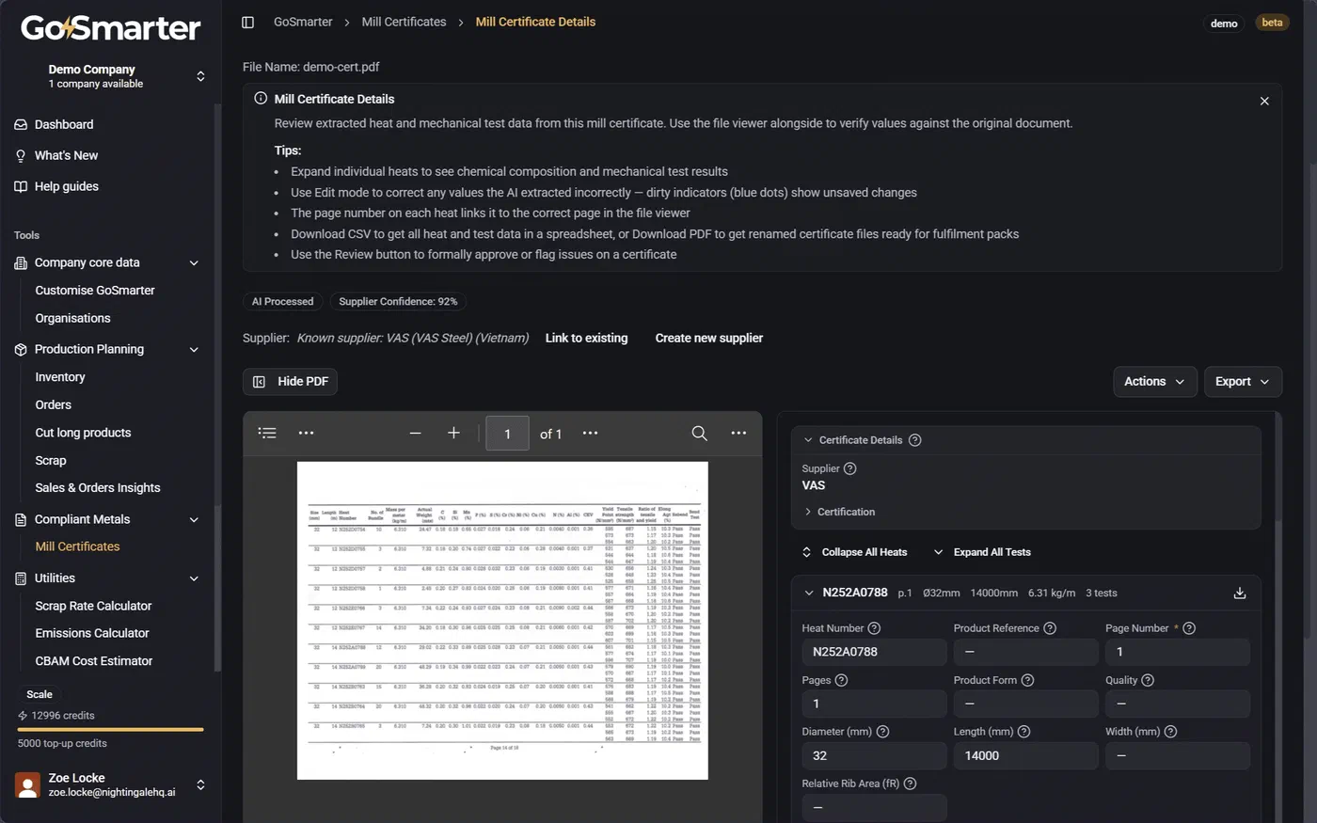Open the Emissions Calculator

click(92, 633)
